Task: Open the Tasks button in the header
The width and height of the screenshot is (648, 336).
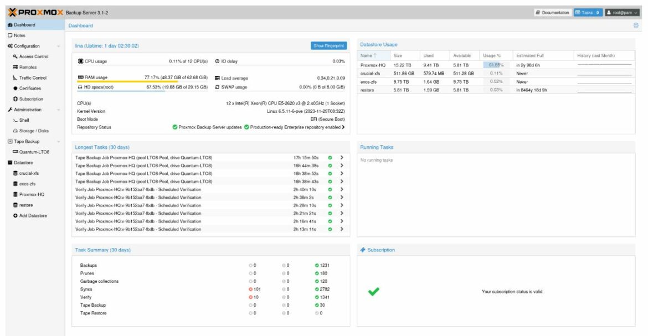Action: 588,13
